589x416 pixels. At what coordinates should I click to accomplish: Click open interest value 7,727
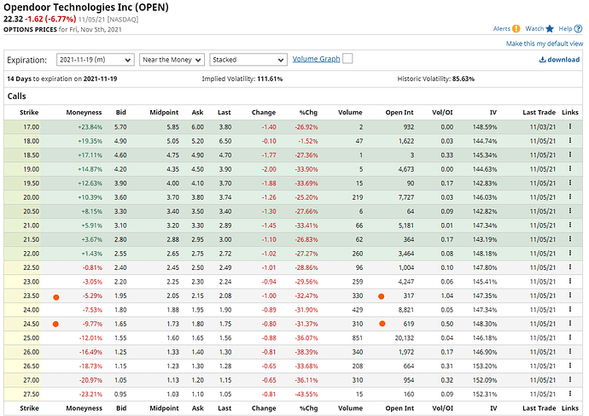coord(406,197)
